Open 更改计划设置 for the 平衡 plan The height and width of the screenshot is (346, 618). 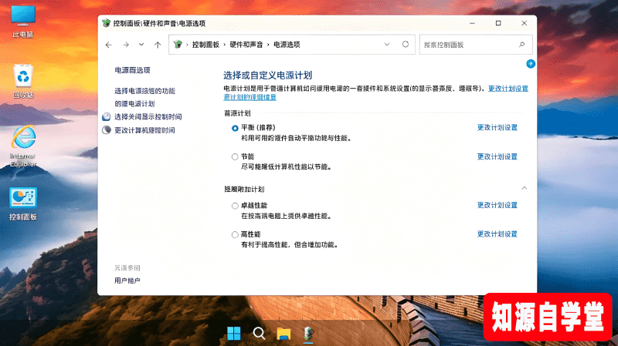click(497, 127)
